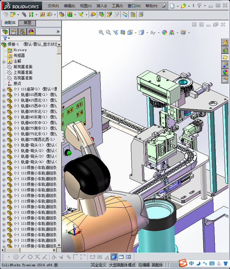Open the Hide/Show Items dropdown arrow

[x=159, y=33]
